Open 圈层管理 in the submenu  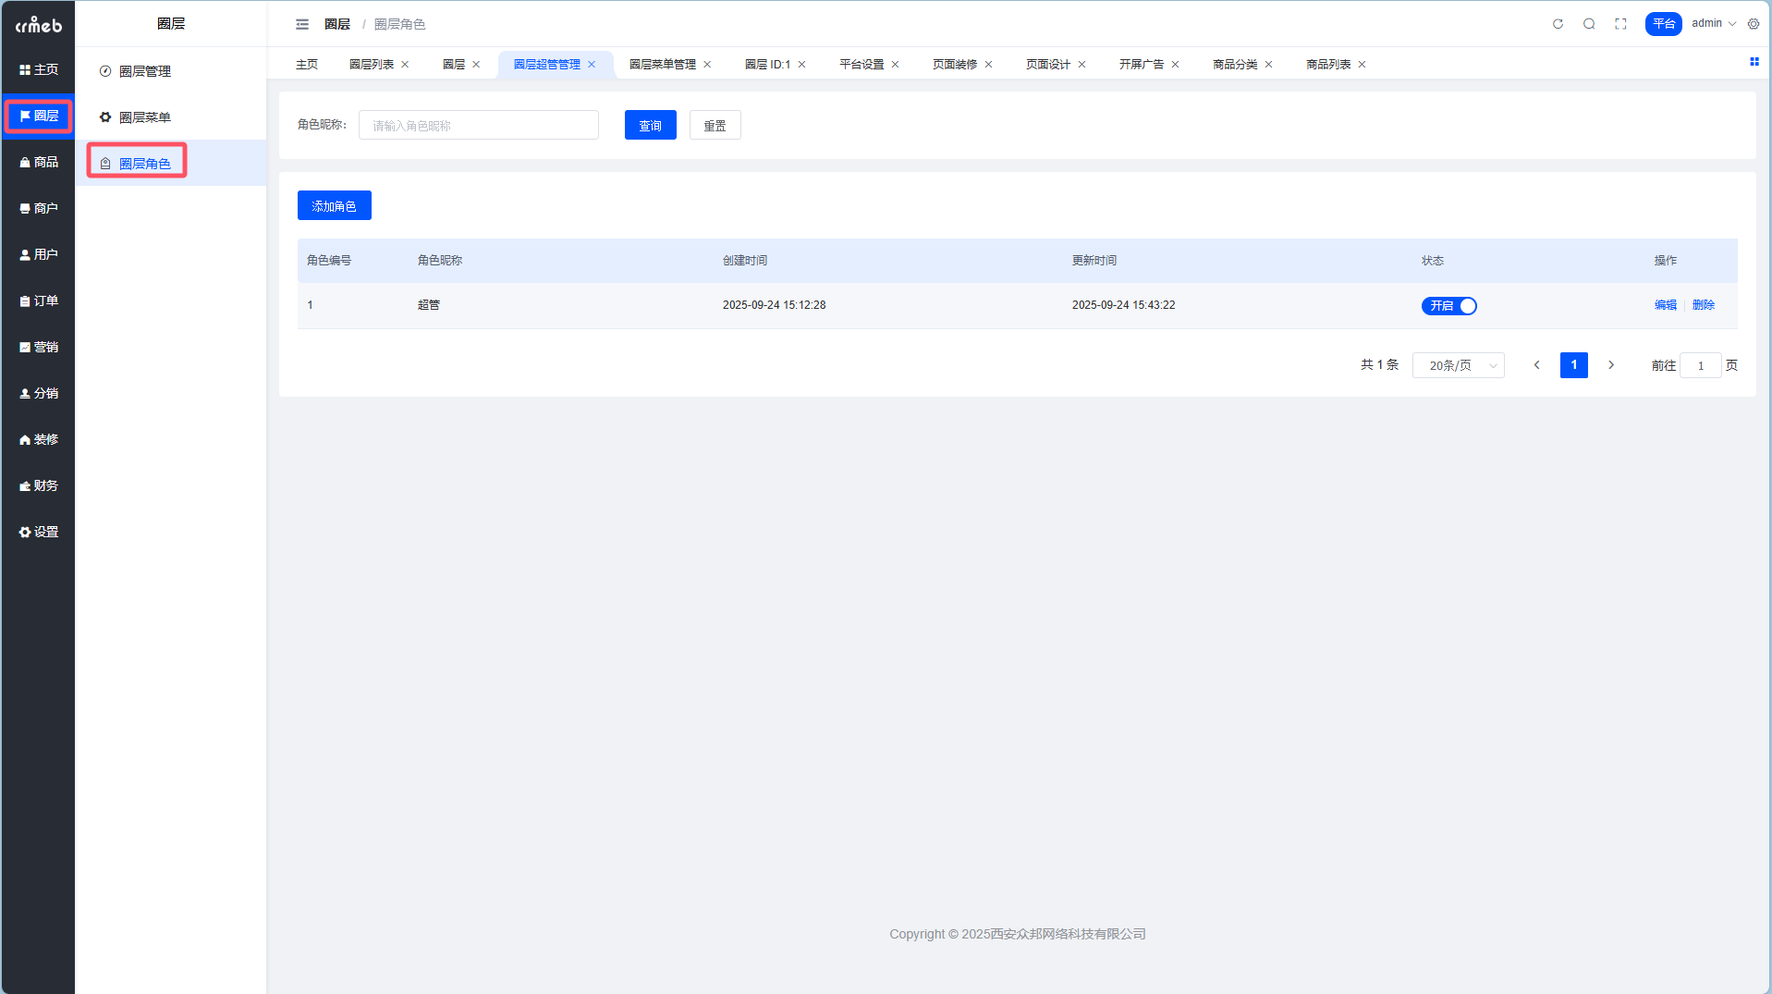[x=144, y=71]
